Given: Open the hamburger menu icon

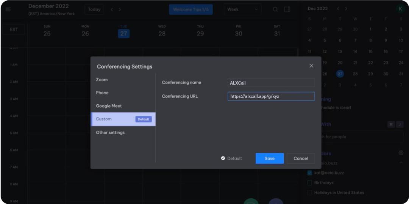Looking at the screenshot, I should [8, 9].
